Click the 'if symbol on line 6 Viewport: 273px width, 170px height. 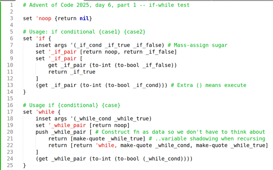(40, 39)
